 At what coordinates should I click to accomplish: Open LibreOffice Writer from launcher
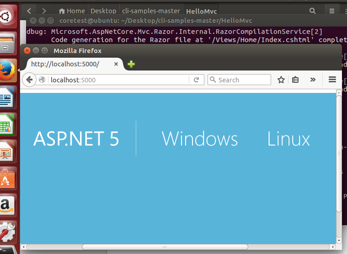(x=7, y=97)
